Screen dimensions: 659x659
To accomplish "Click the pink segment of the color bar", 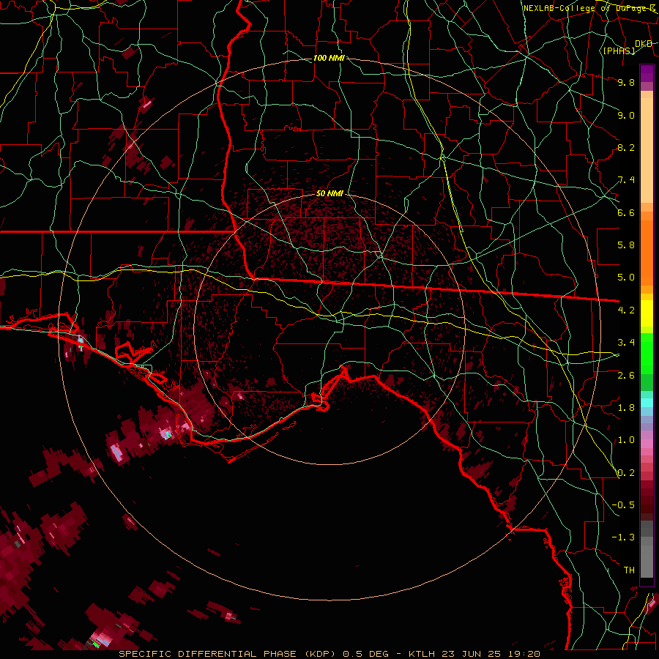I will coord(647,444).
